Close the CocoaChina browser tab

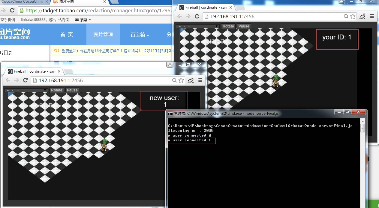(47, 2)
